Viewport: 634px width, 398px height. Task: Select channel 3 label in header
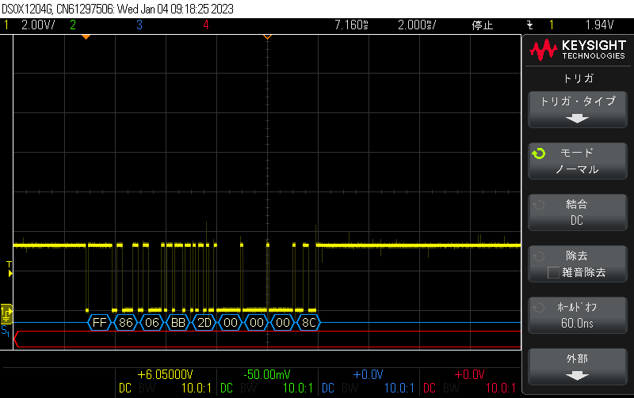click(x=139, y=25)
